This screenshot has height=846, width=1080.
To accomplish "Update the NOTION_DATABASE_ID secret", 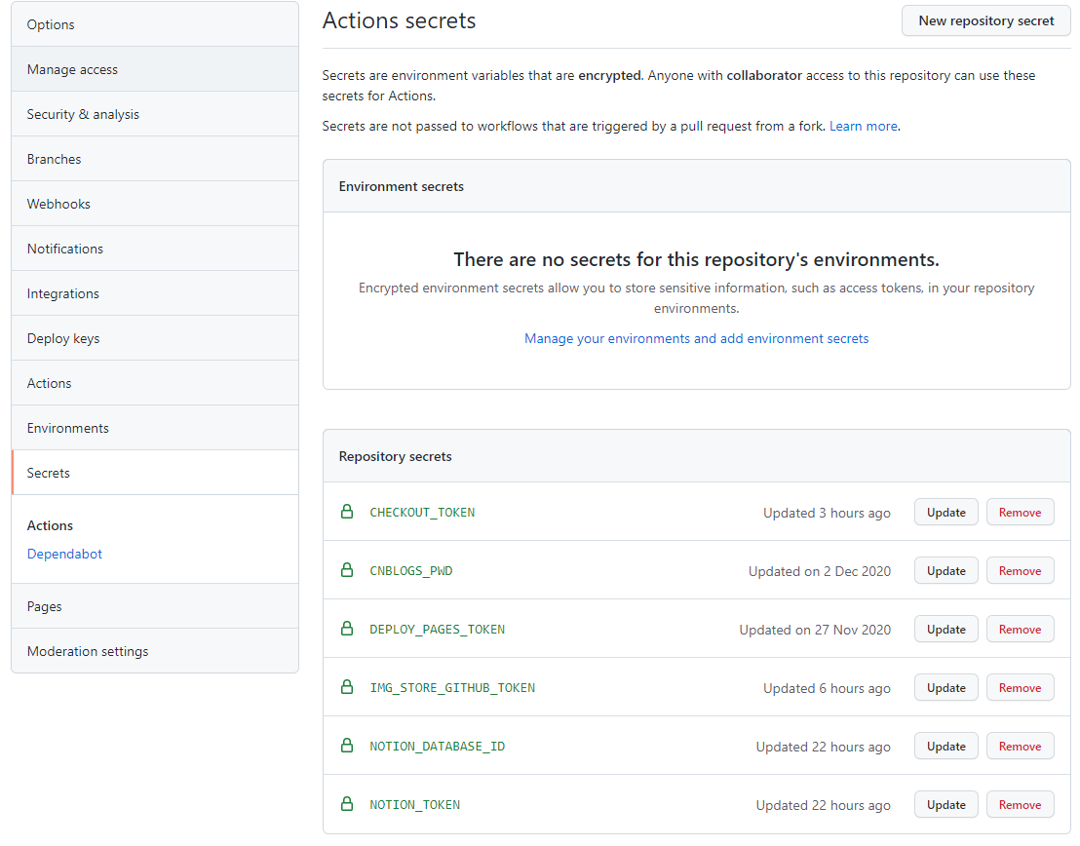I will click(x=945, y=747).
